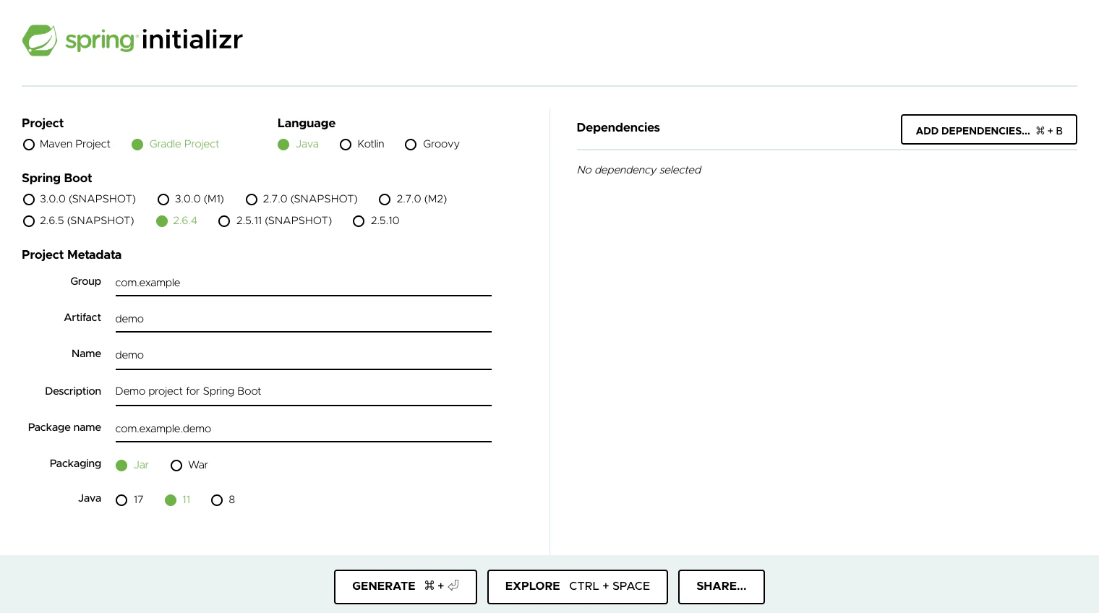Select Spring Boot 3.0.0 (SNAPSHOT)
This screenshot has height=613, width=1099.
click(x=80, y=199)
